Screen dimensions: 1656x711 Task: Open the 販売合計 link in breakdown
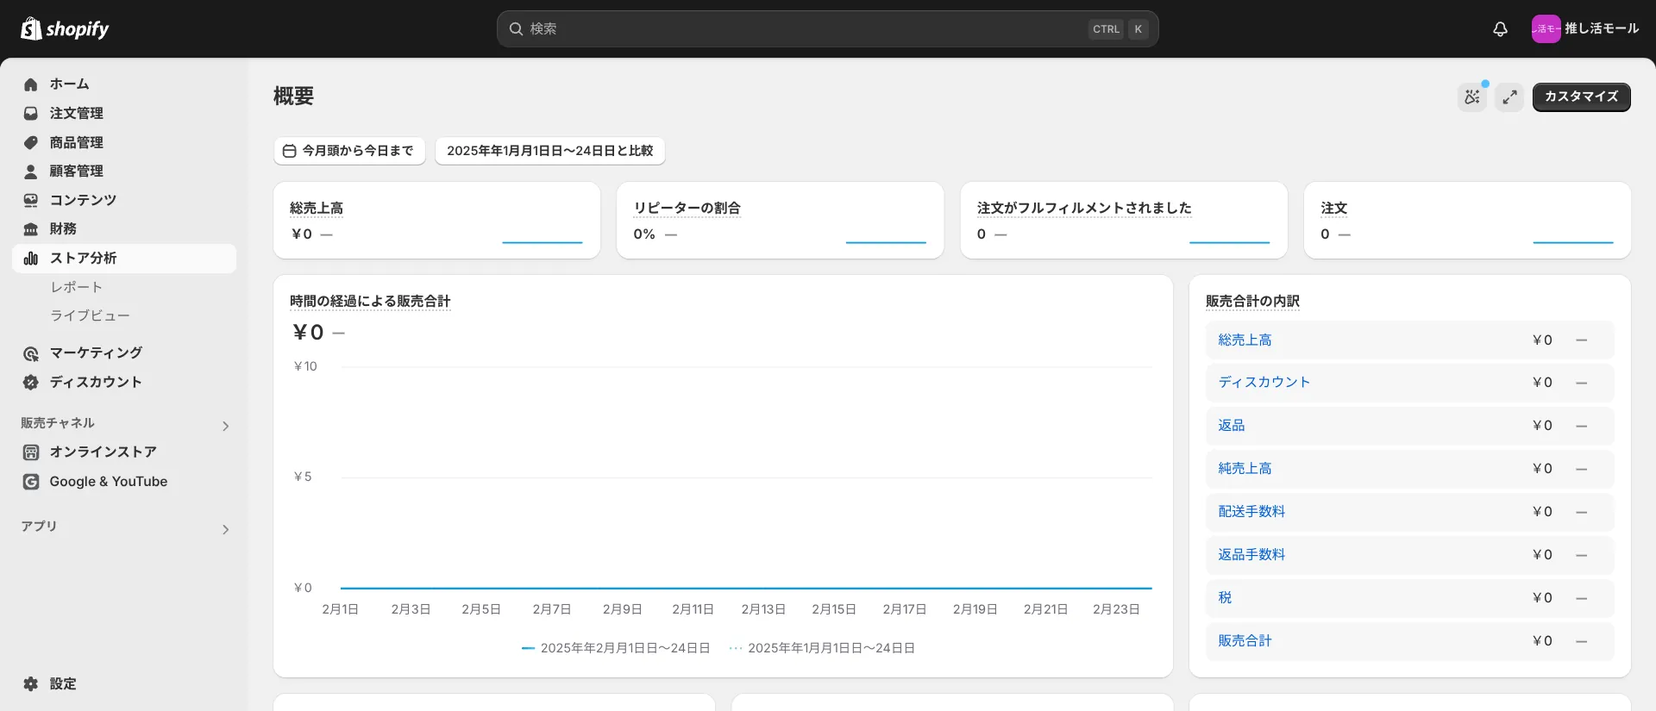point(1245,641)
